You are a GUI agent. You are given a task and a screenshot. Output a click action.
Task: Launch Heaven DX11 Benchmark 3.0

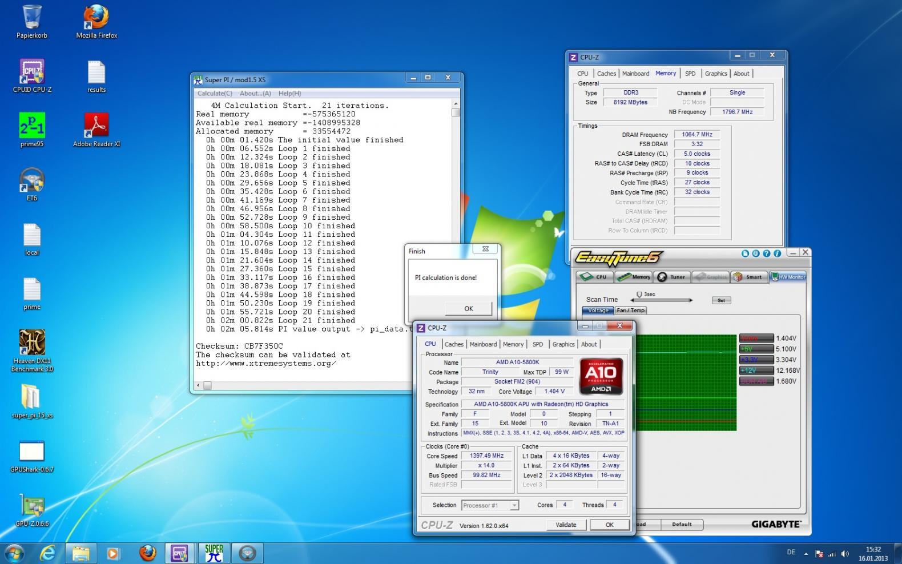tap(32, 351)
